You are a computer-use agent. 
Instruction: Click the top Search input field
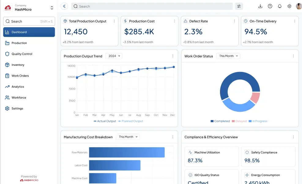click(152, 6)
